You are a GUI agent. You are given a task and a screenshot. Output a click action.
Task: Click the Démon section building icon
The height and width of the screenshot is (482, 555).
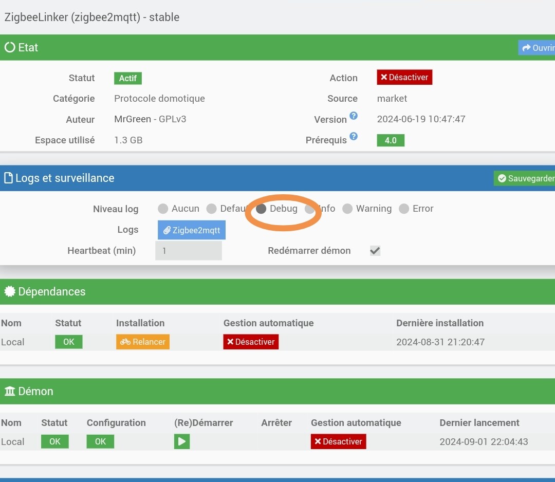(10, 391)
